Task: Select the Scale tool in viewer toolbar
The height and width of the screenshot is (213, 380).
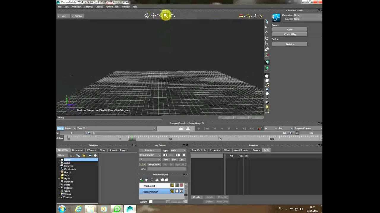Action: [x=267, y=44]
